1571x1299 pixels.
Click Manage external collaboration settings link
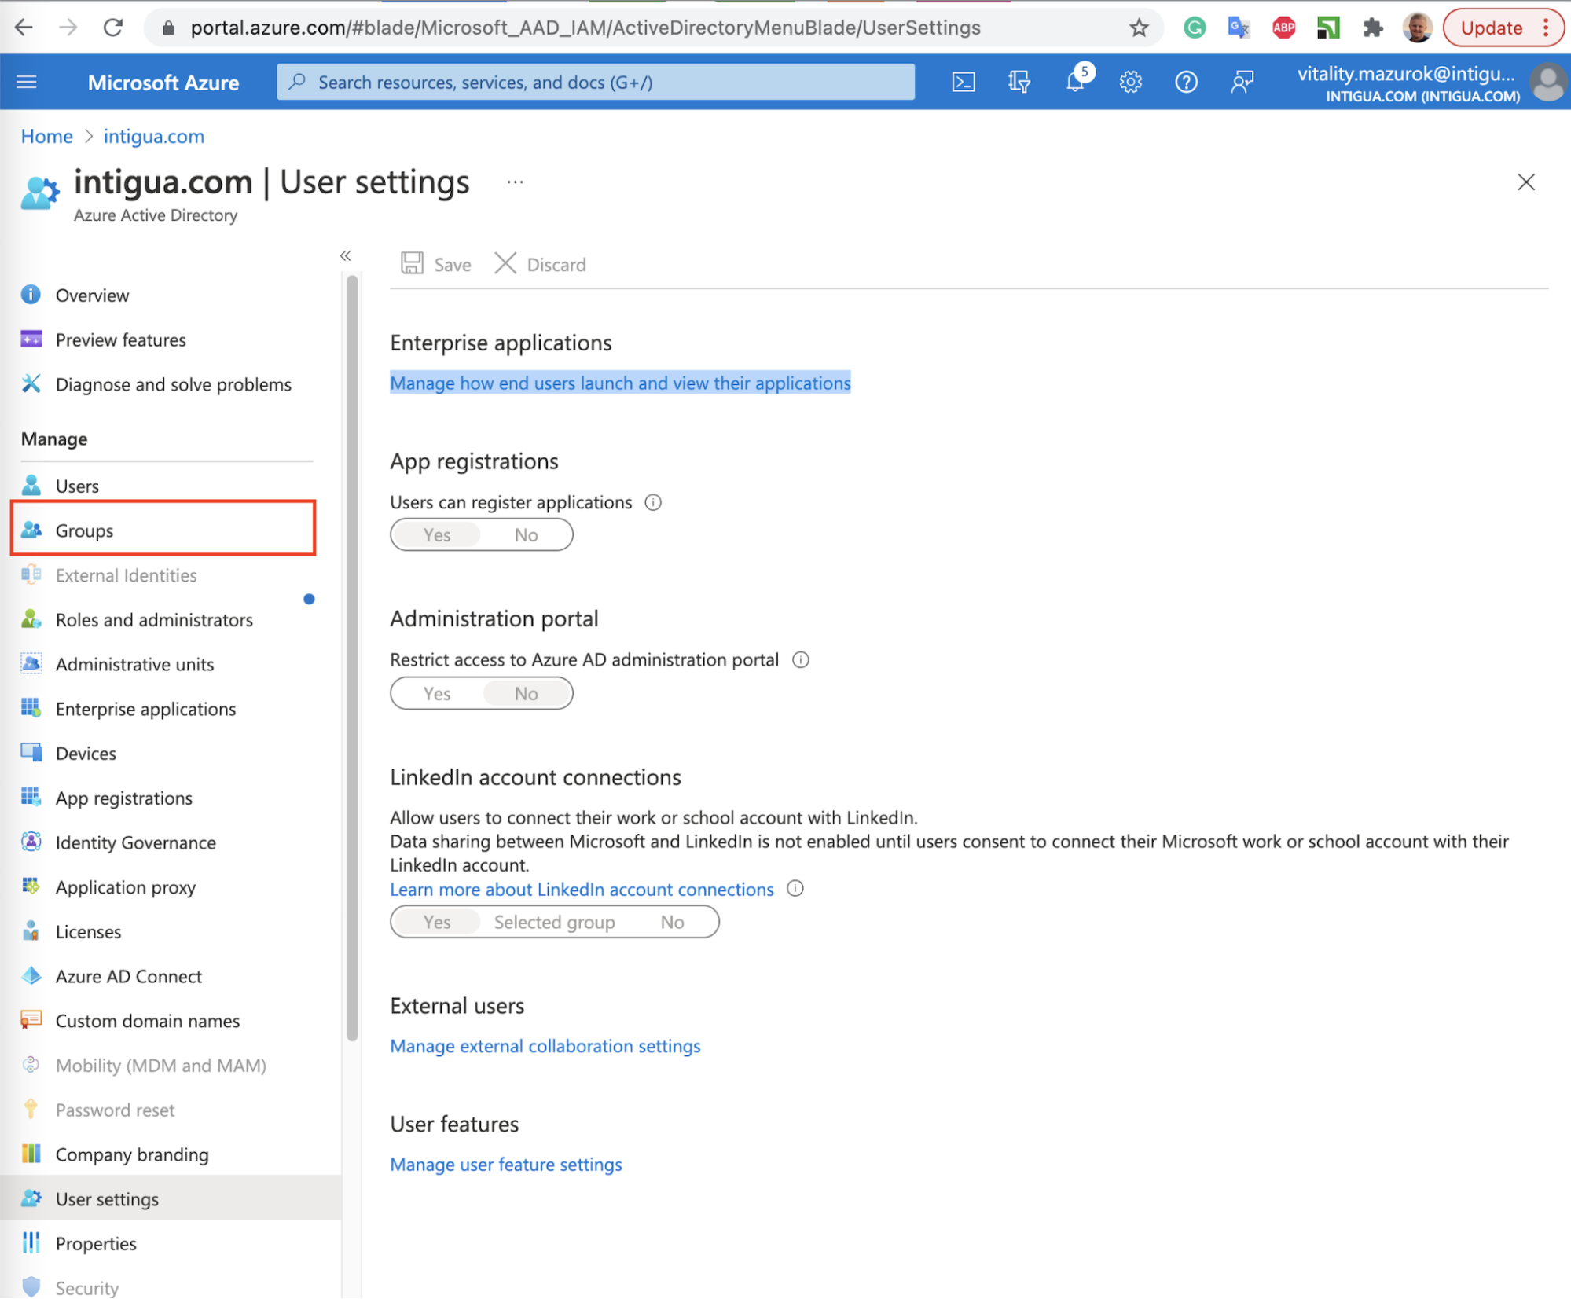(x=545, y=1046)
